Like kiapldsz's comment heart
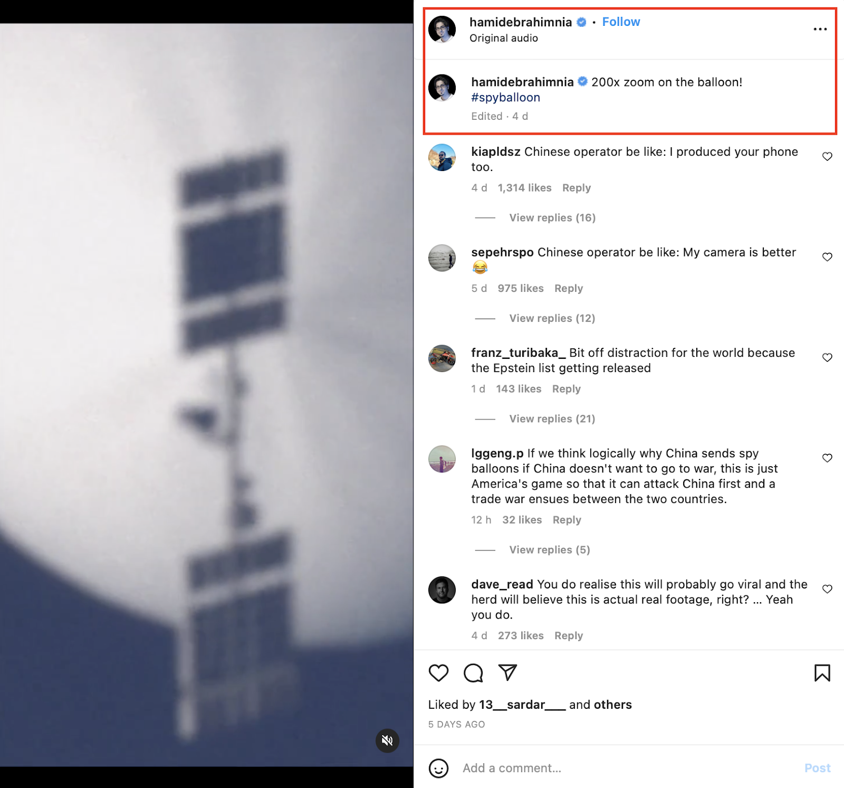 (x=827, y=156)
